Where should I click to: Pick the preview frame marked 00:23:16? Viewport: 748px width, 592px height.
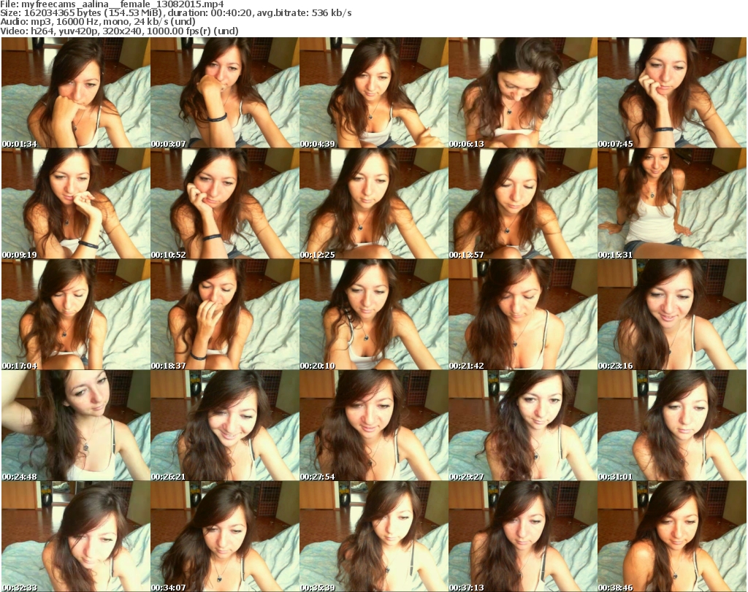(x=672, y=315)
